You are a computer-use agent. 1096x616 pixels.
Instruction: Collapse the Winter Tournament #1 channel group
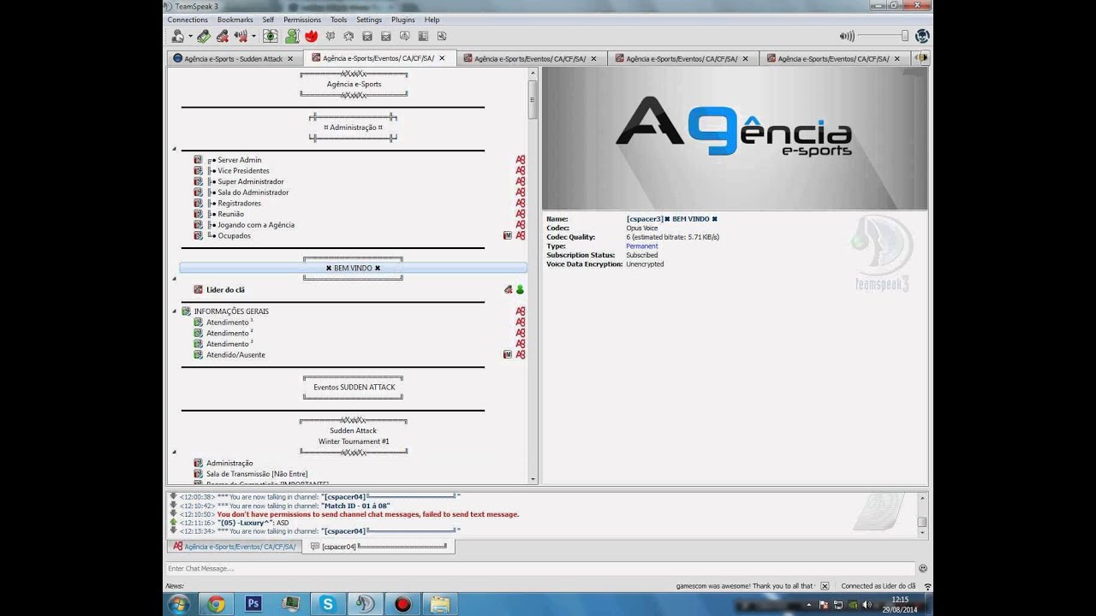tap(175, 452)
